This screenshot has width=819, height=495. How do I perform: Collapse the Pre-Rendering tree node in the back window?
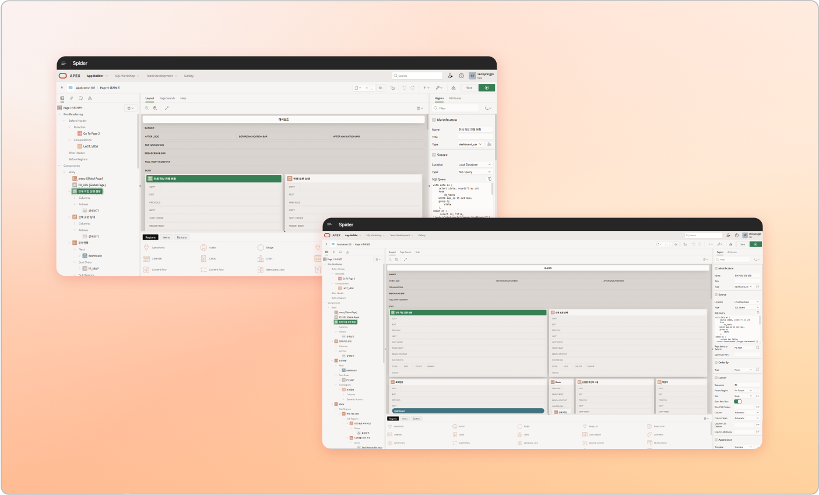(60, 114)
